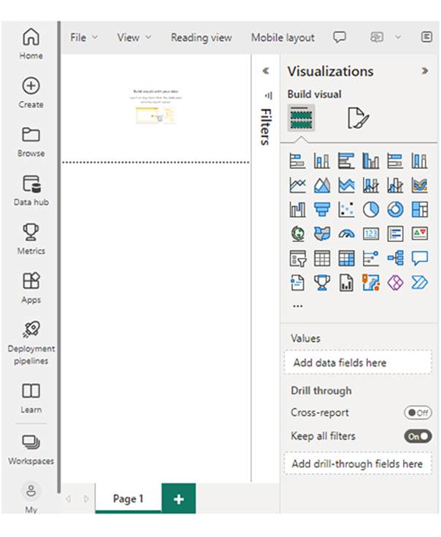Screen dimensions: 441x537
Task: Click the Add data fields here well
Action: click(358, 362)
